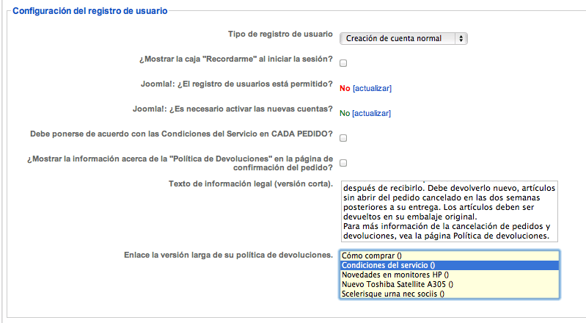This screenshot has width=586, height=323.
Task: Click the green "No" activation status text
Action: 345,113
